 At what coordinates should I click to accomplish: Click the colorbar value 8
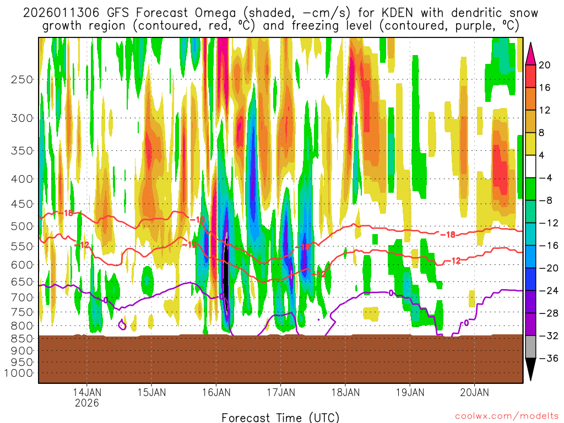[542, 133]
